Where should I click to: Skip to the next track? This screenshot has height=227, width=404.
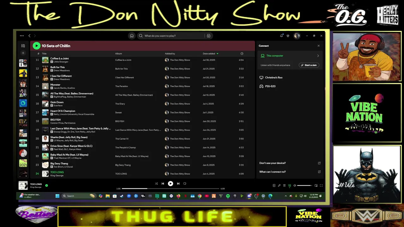(x=178, y=183)
